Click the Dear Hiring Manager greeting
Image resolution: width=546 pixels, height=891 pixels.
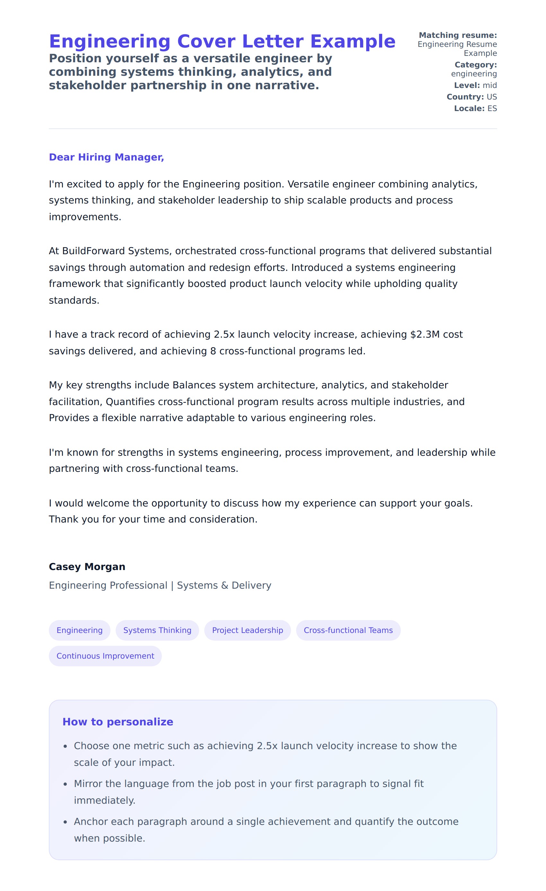click(x=106, y=157)
